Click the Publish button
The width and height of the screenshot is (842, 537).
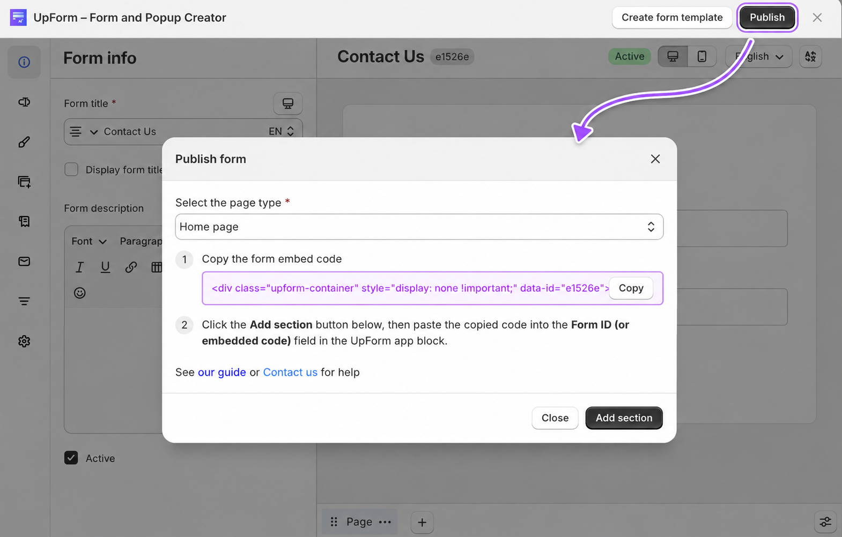coord(767,18)
